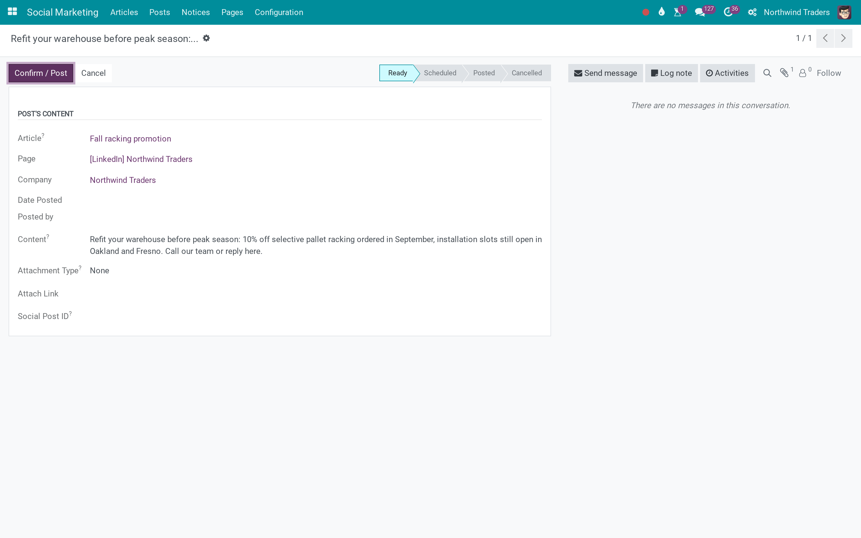Image resolution: width=861 pixels, height=538 pixels.
Task: Click Send message button
Action: [x=605, y=73]
